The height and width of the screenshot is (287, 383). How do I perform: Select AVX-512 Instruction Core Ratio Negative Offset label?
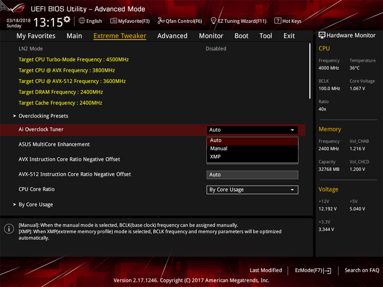(x=74, y=174)
